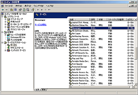The image size is (138, 95).
Task: Switch to the 標準 tab
Action: click(x=44, y=90)
